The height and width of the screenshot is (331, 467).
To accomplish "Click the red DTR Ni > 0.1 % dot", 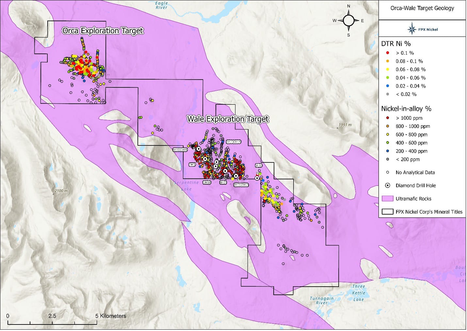I will click(x=388, y=53).
